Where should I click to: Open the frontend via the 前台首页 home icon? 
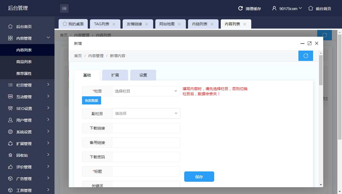(x=310, y=8)
